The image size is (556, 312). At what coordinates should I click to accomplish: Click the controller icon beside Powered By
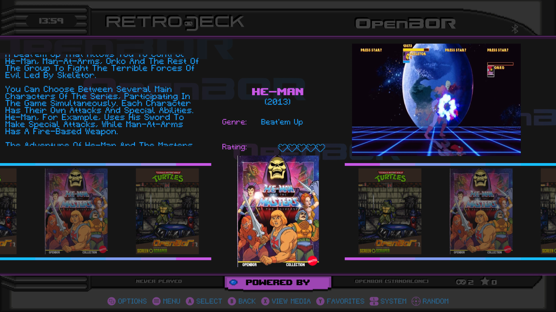click(233, 282)
